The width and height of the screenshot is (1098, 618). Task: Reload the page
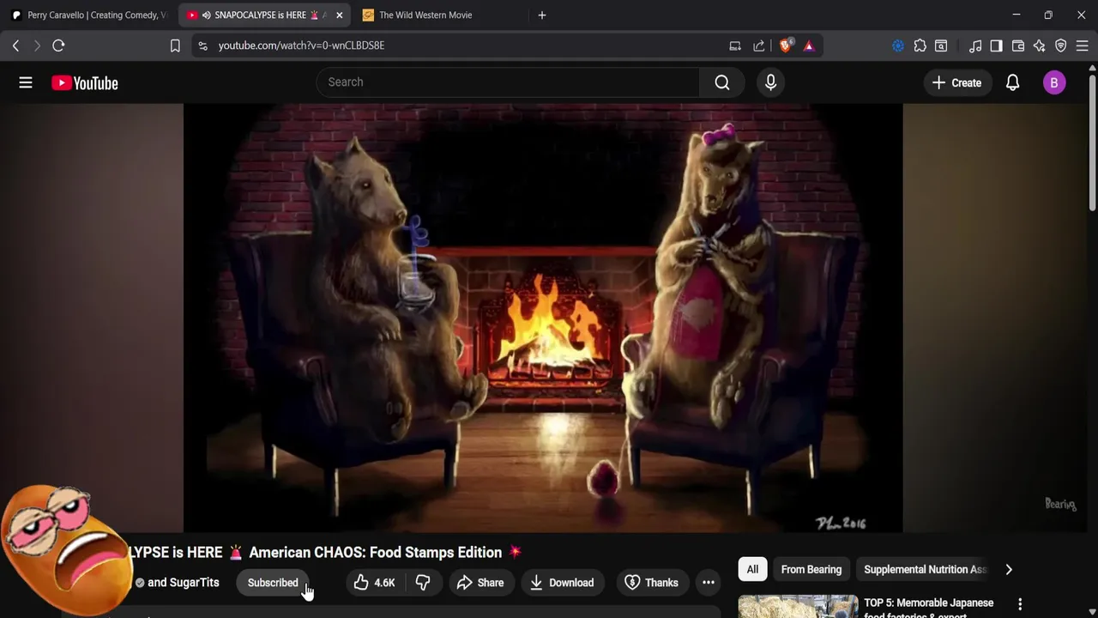[x=58, y=45]
